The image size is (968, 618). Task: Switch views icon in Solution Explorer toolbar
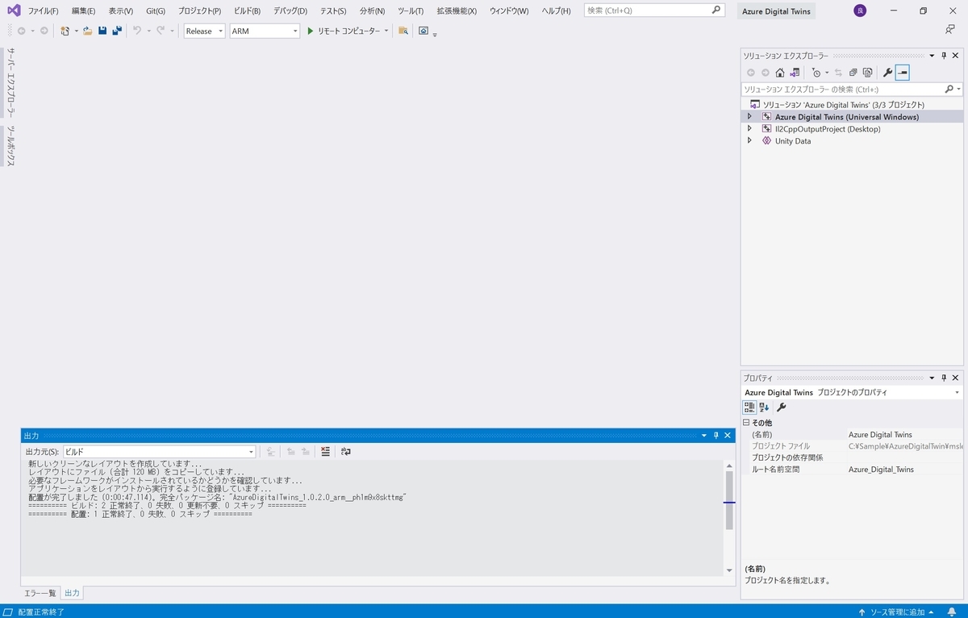[x=795, y=73]
